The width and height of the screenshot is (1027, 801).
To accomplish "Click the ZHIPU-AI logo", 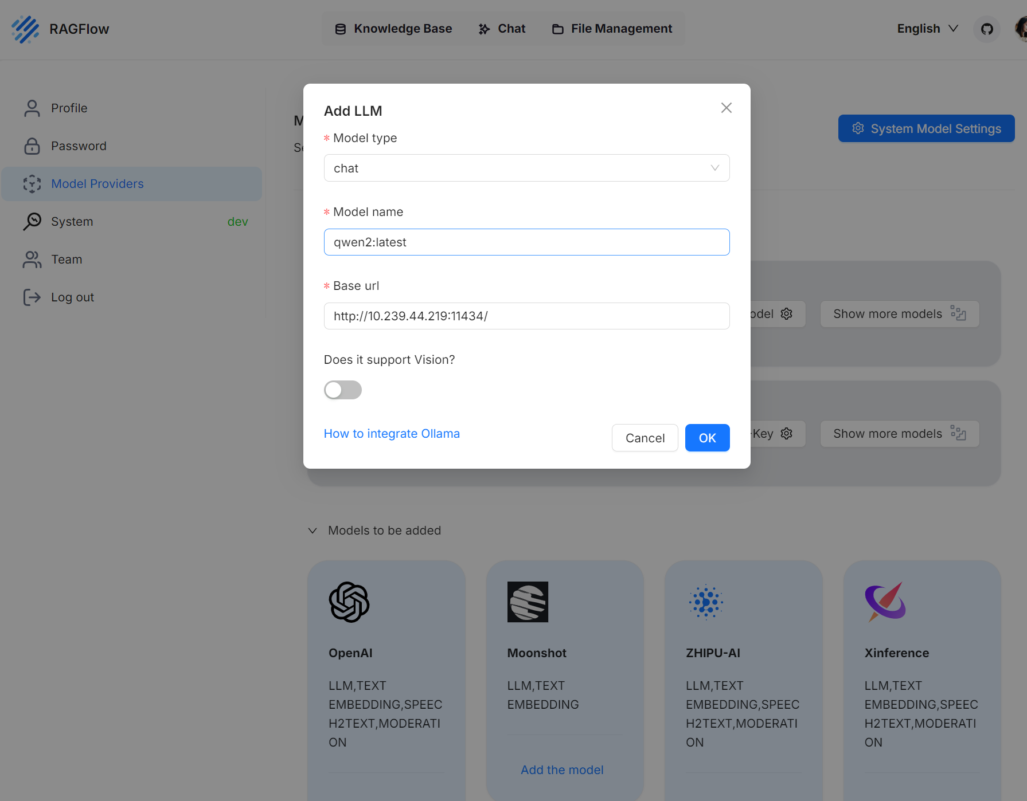I will tap(706, 602).
